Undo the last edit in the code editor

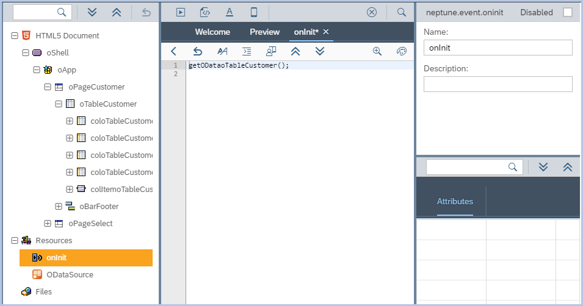[x=198, y=51]
